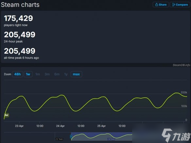191x143 pixels.
Task: Click the chart peak near 200k
Action: [x=176, y=93]
